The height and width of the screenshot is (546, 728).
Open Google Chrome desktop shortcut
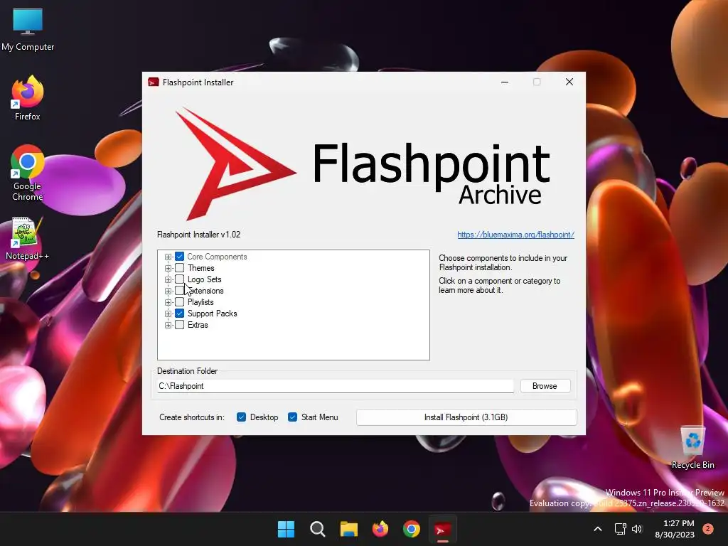(x=28, y=172)
